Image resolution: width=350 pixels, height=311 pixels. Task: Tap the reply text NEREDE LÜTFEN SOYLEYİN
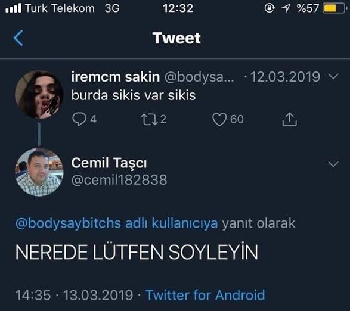(x=137, y=251)
